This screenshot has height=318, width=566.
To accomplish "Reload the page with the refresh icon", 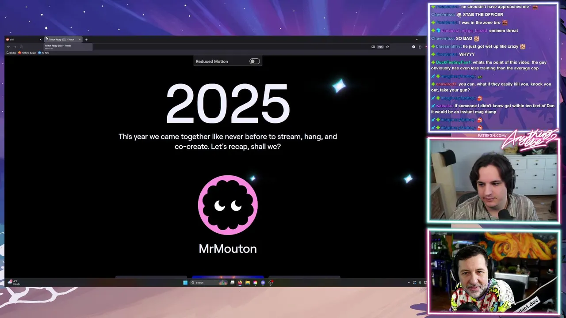I will (21, 47).
